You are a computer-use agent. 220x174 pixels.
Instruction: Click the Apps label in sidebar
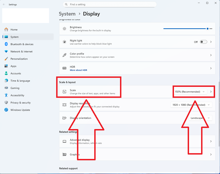click(13, 66)
